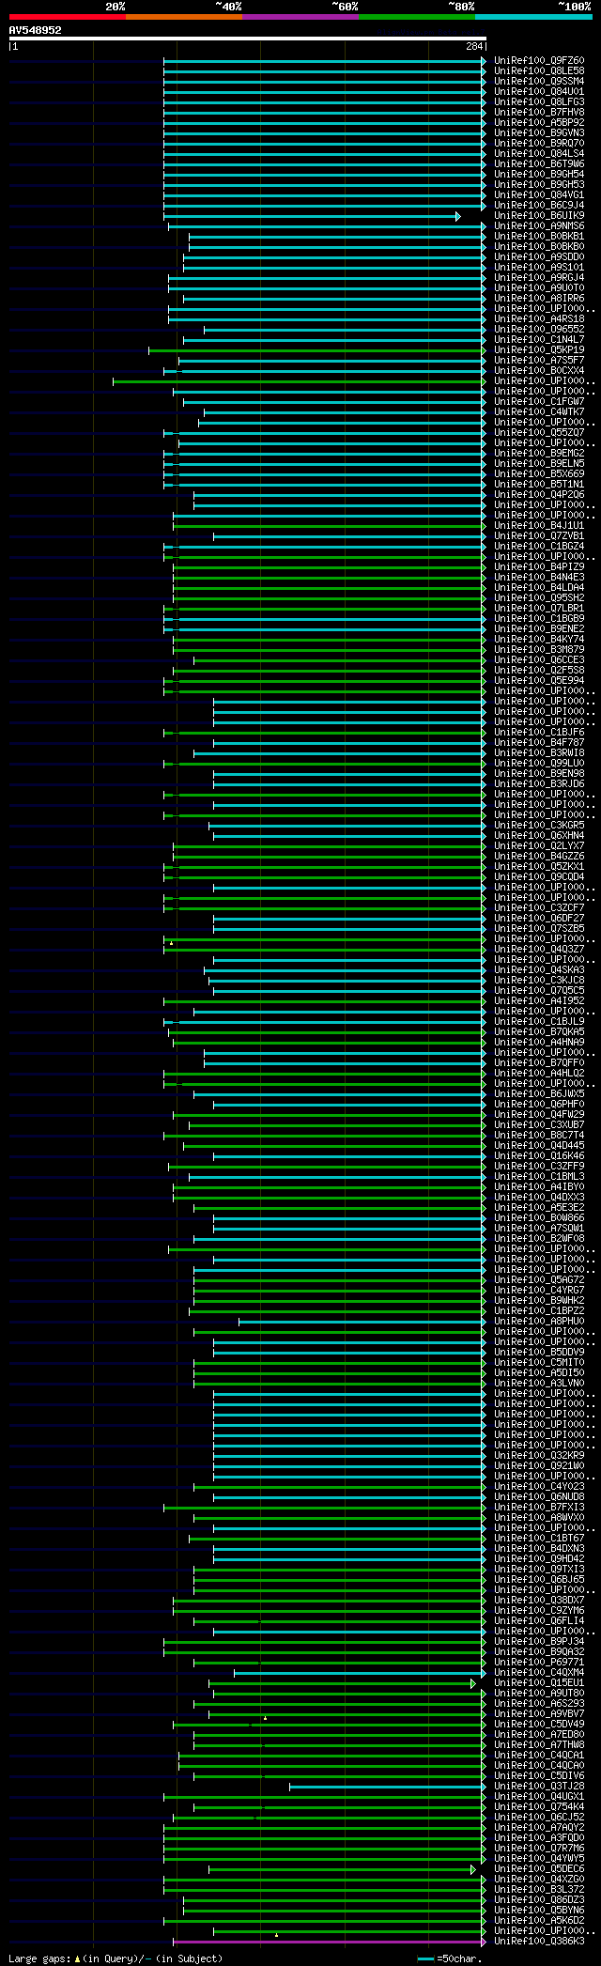Select the UniRef100_A9NMS6 label
The image size is (601, 1966).
tap(539, 226)
